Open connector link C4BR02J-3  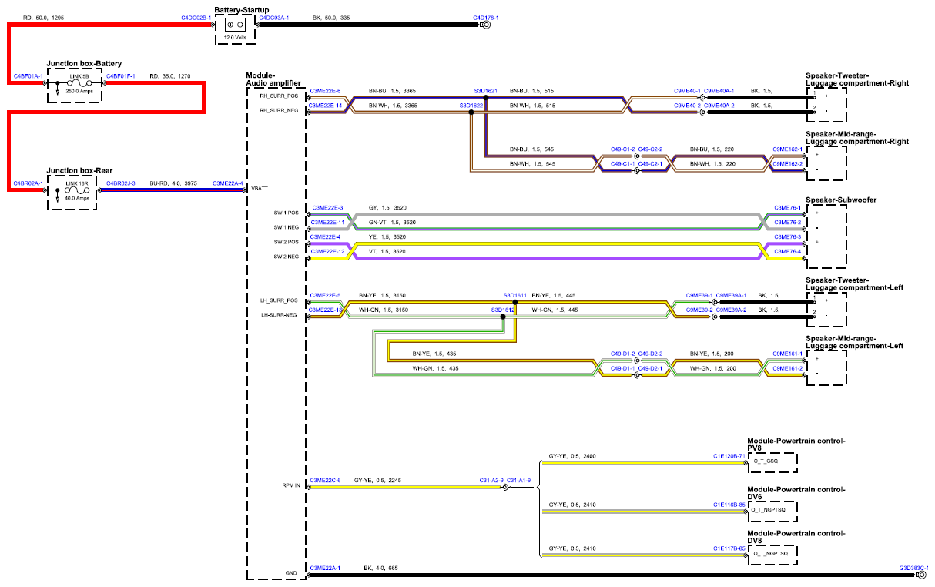[x=120, y=183]
